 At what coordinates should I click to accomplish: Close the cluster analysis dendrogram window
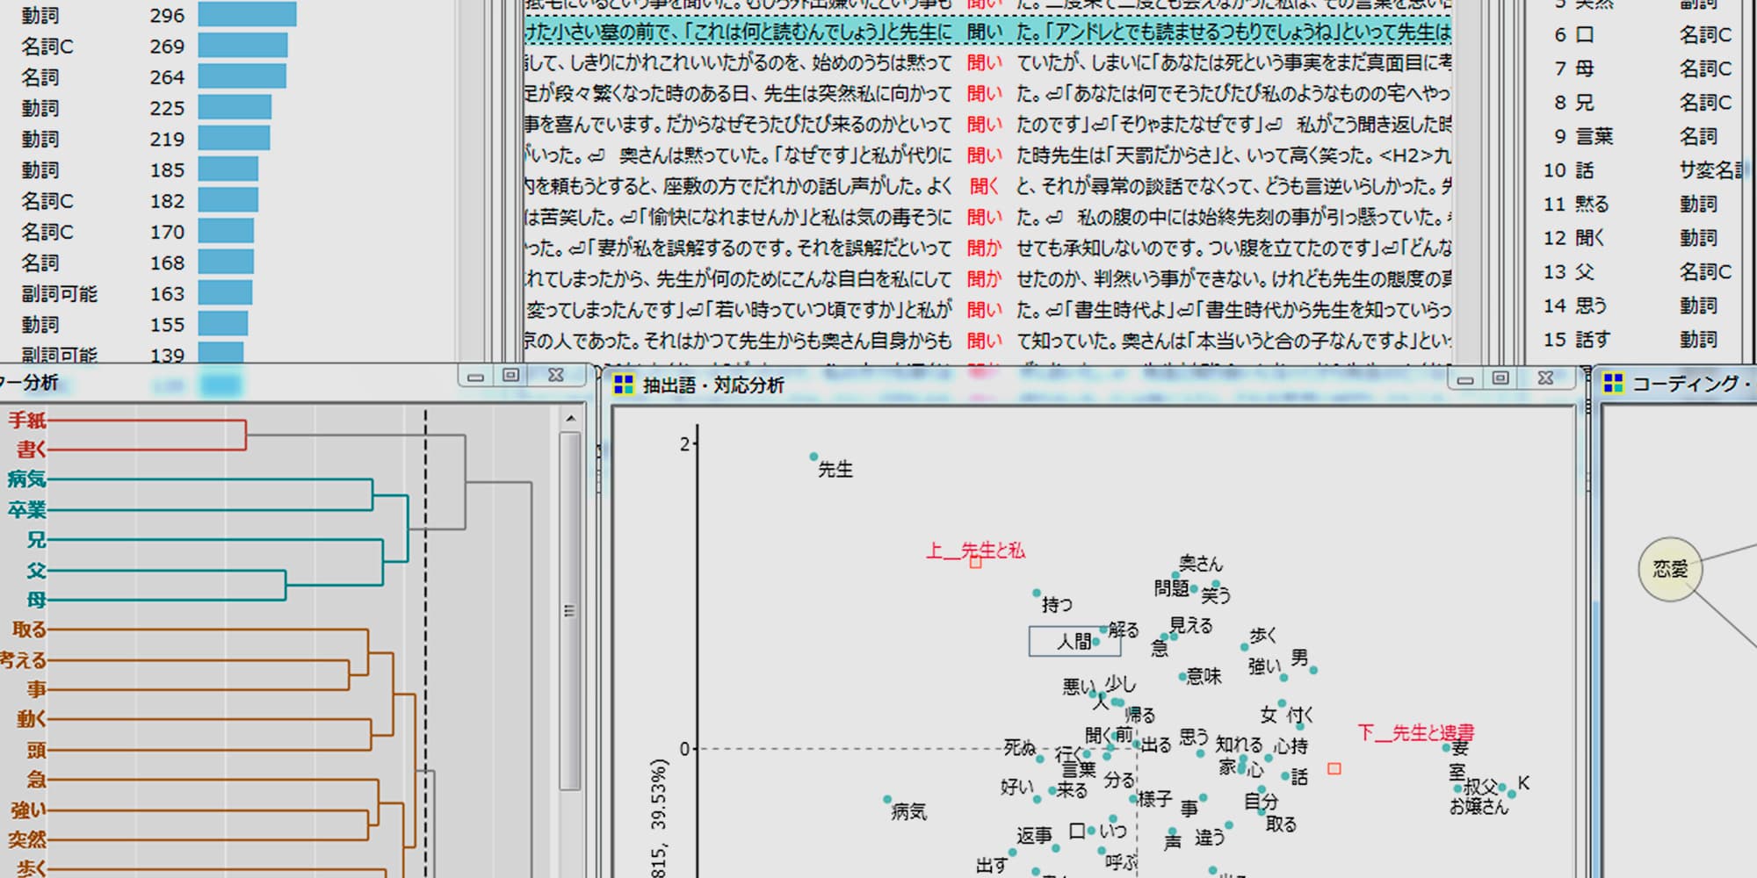point(555,376)
